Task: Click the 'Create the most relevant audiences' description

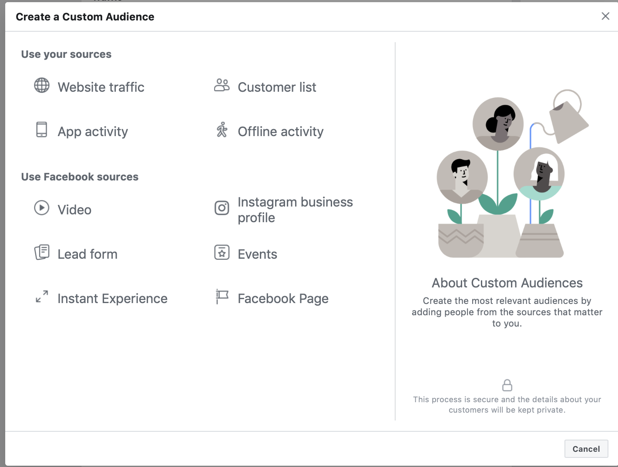Action: click(x=507, y=312)
